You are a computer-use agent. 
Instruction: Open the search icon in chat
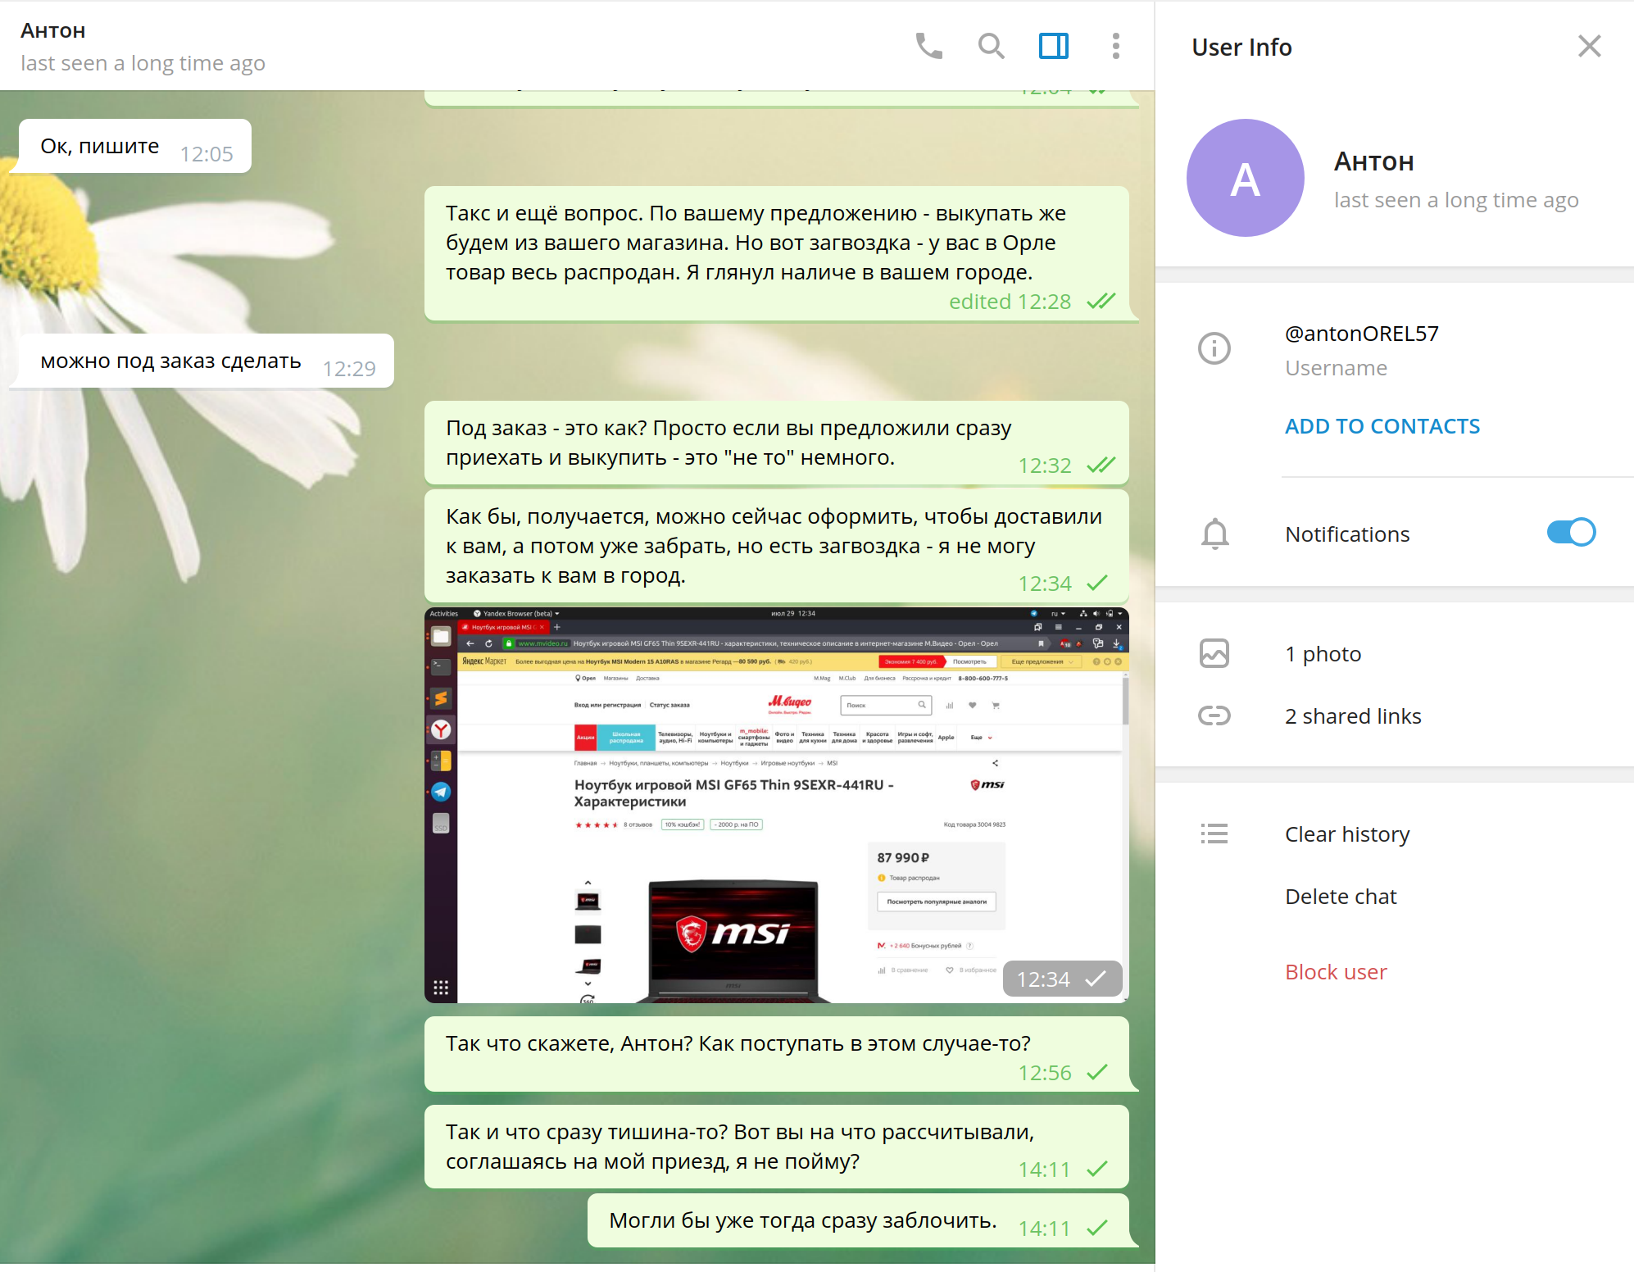point(992,47)
